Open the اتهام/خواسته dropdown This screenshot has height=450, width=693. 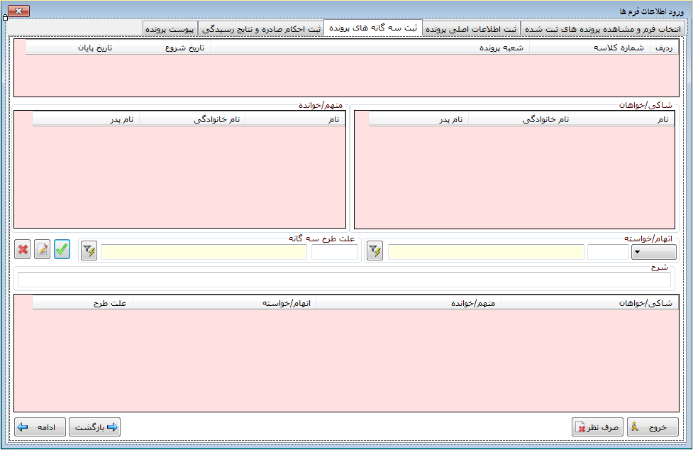(653, 252)
